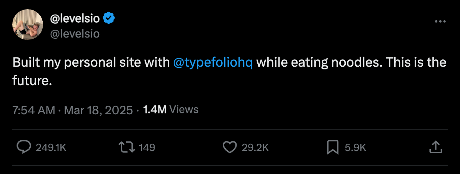Click the 7:54 AM Mar 18, 2025 timestamp
Screen dimensions: 460x174
point(73,110)
